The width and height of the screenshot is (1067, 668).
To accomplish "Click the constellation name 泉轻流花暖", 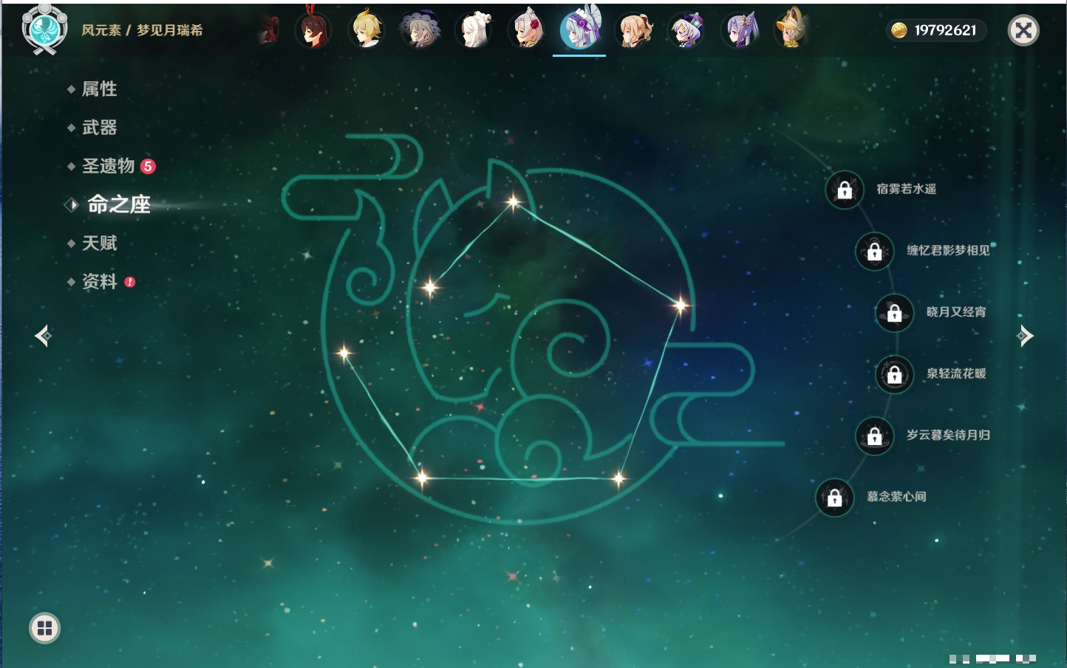I will point(956,373).
